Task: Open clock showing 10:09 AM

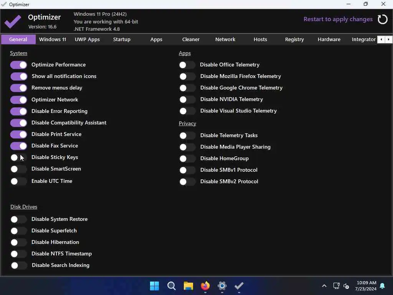Action: [366, 286]
